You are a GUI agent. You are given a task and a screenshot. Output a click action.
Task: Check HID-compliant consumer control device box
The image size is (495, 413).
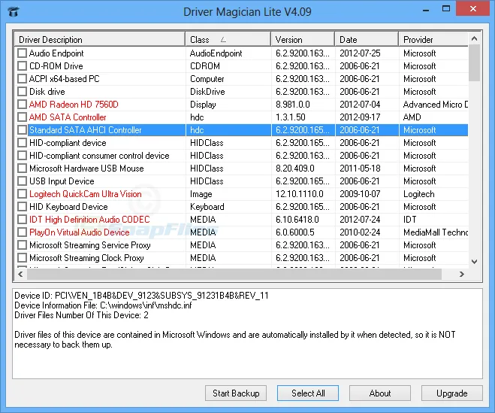coord(22,156)
